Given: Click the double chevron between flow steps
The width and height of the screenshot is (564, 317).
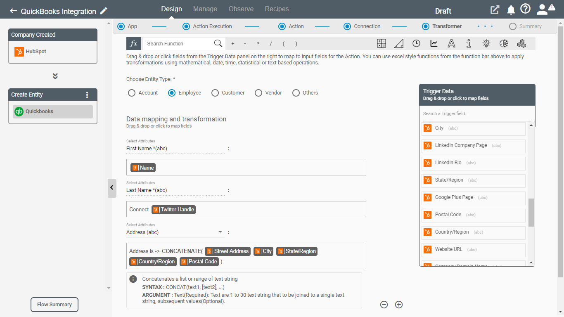Looking at the screenshot, I should coord(55,76).
